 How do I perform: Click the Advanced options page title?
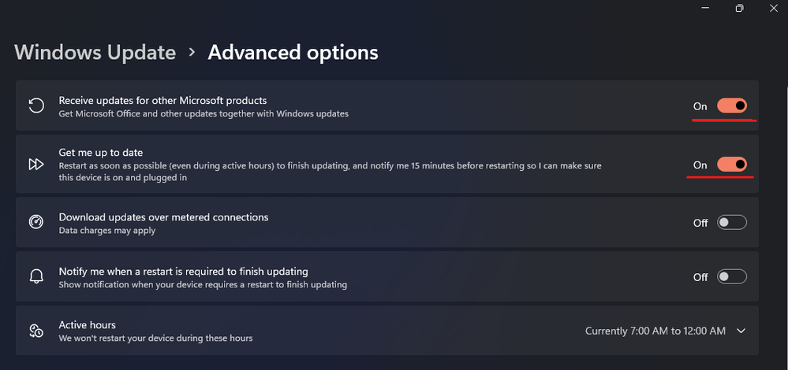pos(293,53)
